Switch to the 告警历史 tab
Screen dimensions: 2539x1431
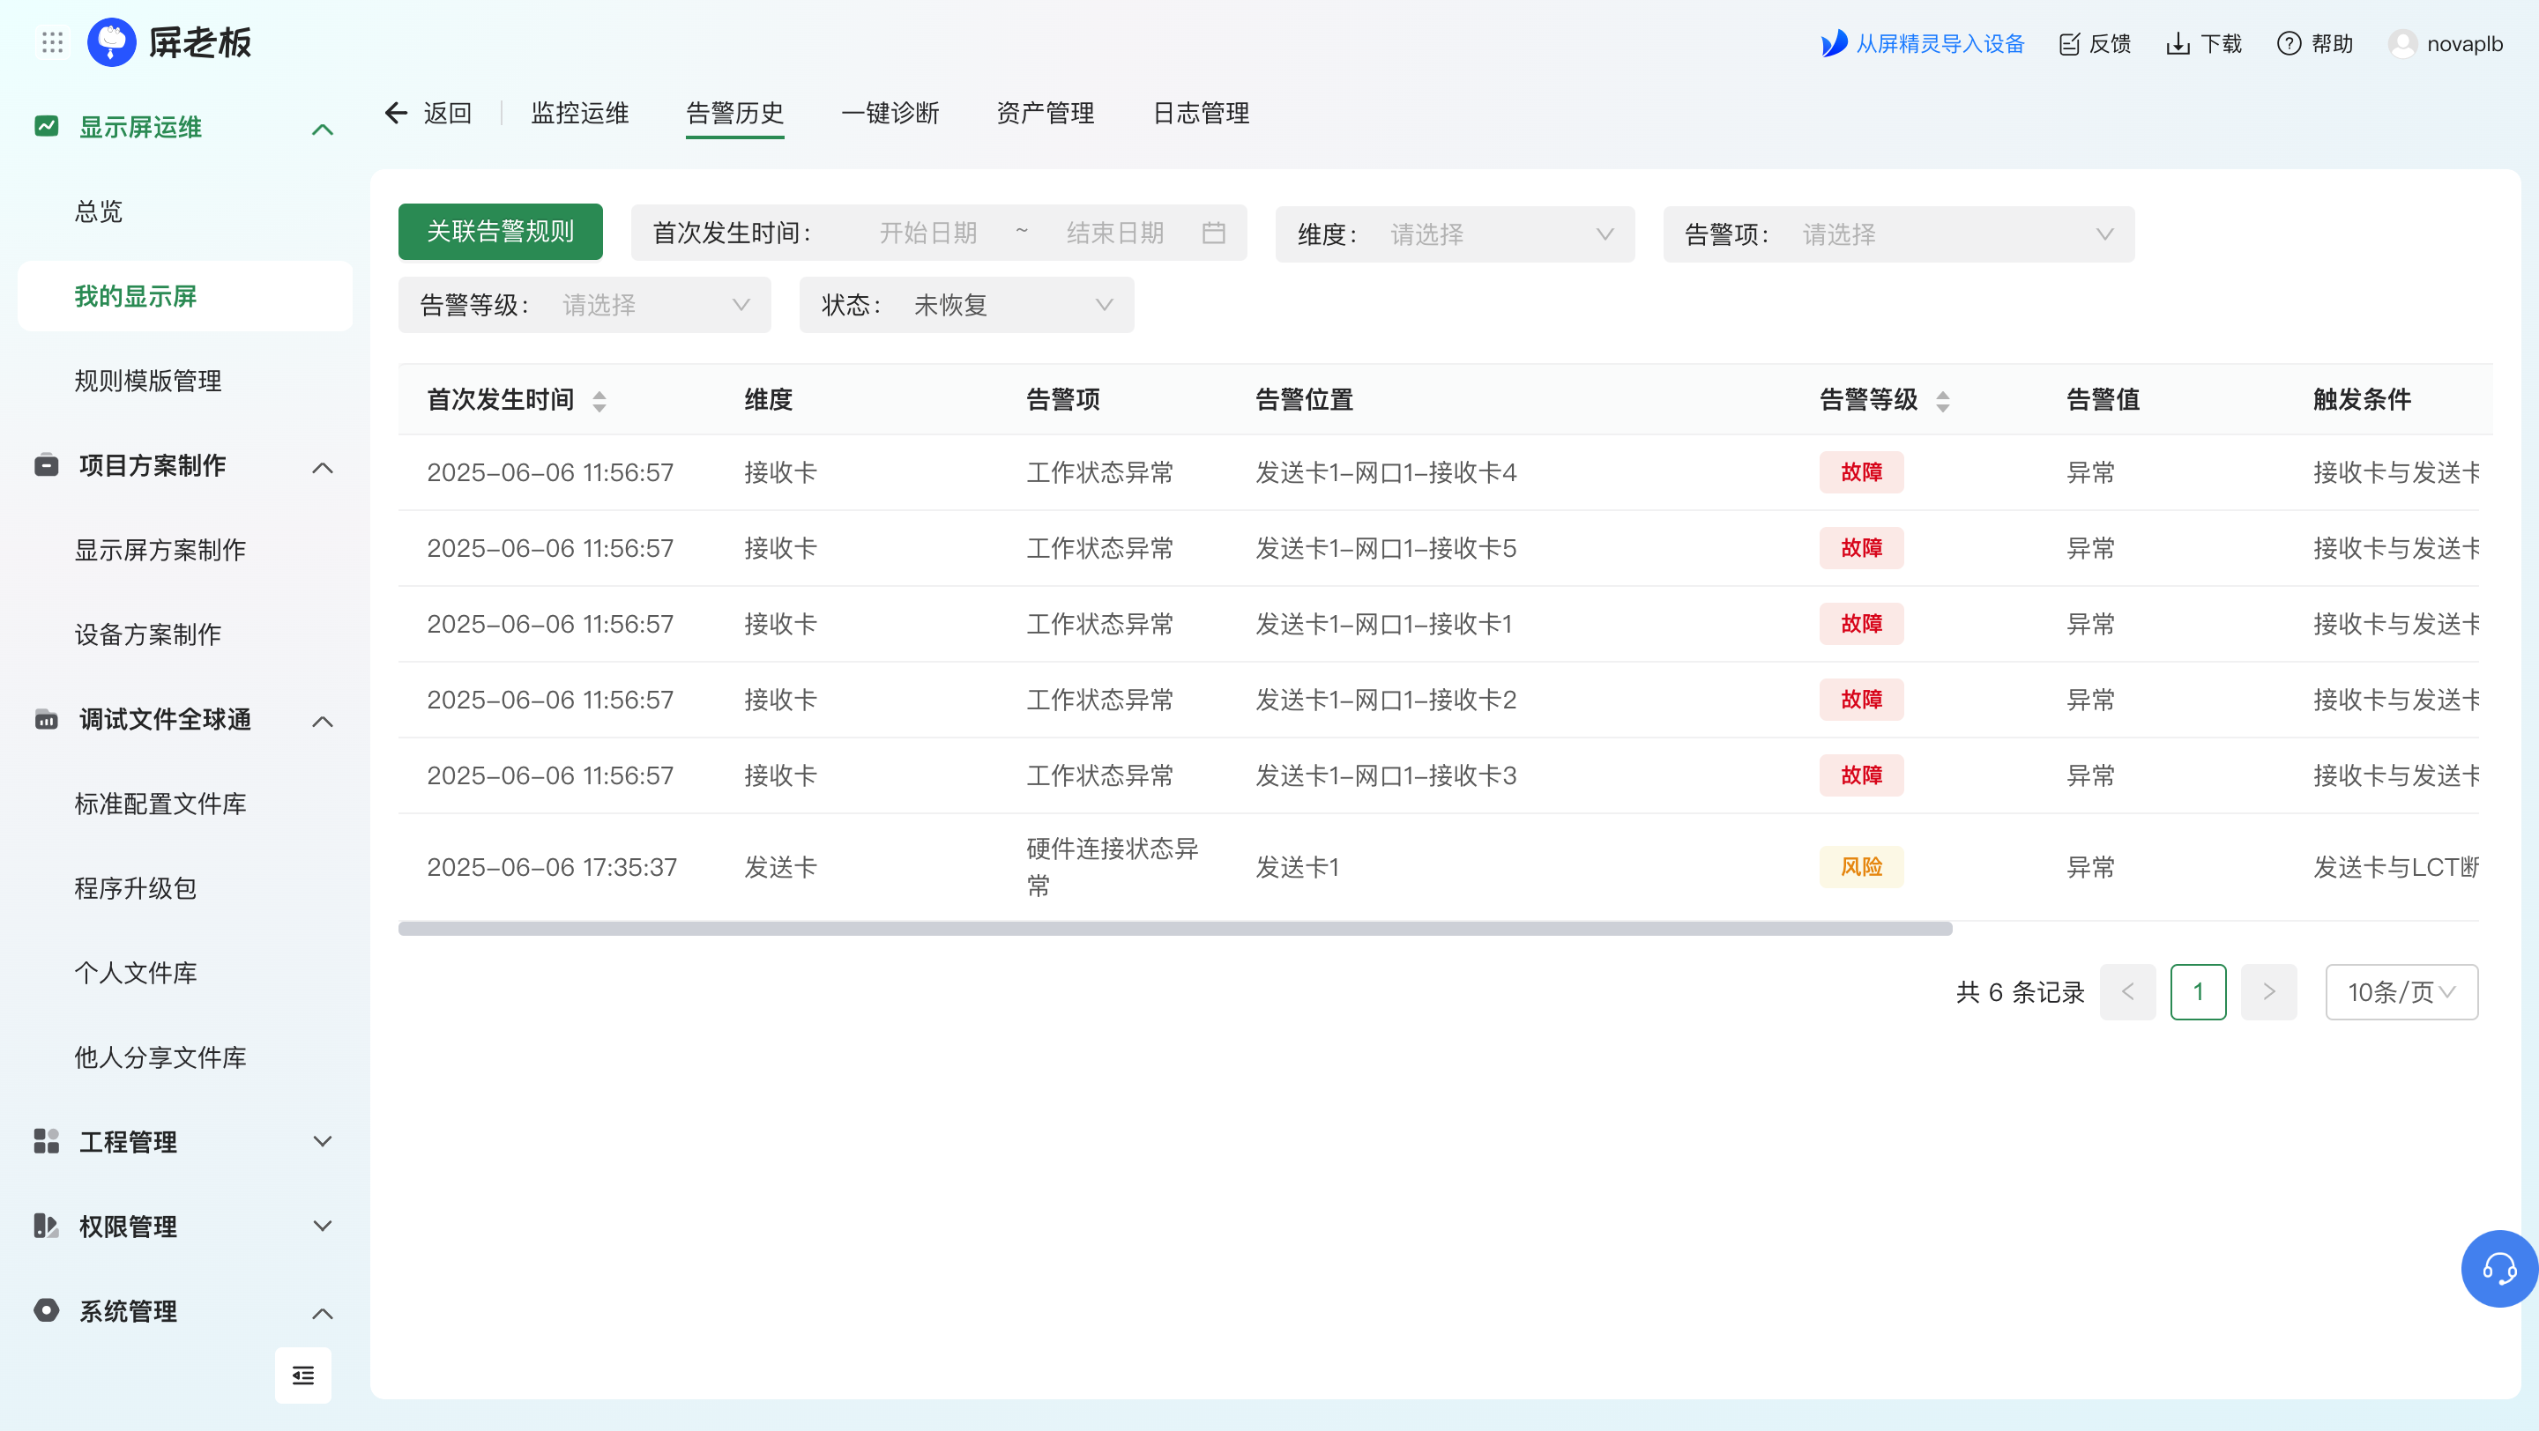(x=734, y=114)
